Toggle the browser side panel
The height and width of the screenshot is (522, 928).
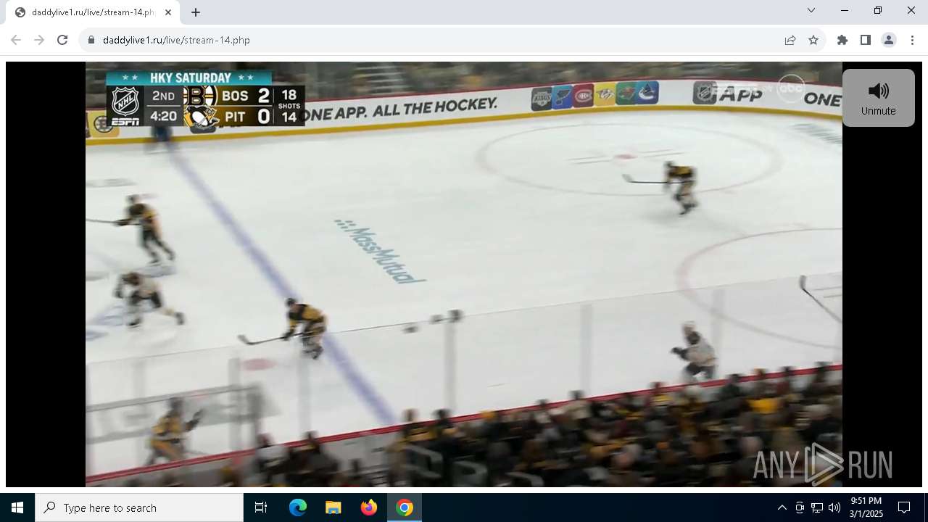[866, 40]
